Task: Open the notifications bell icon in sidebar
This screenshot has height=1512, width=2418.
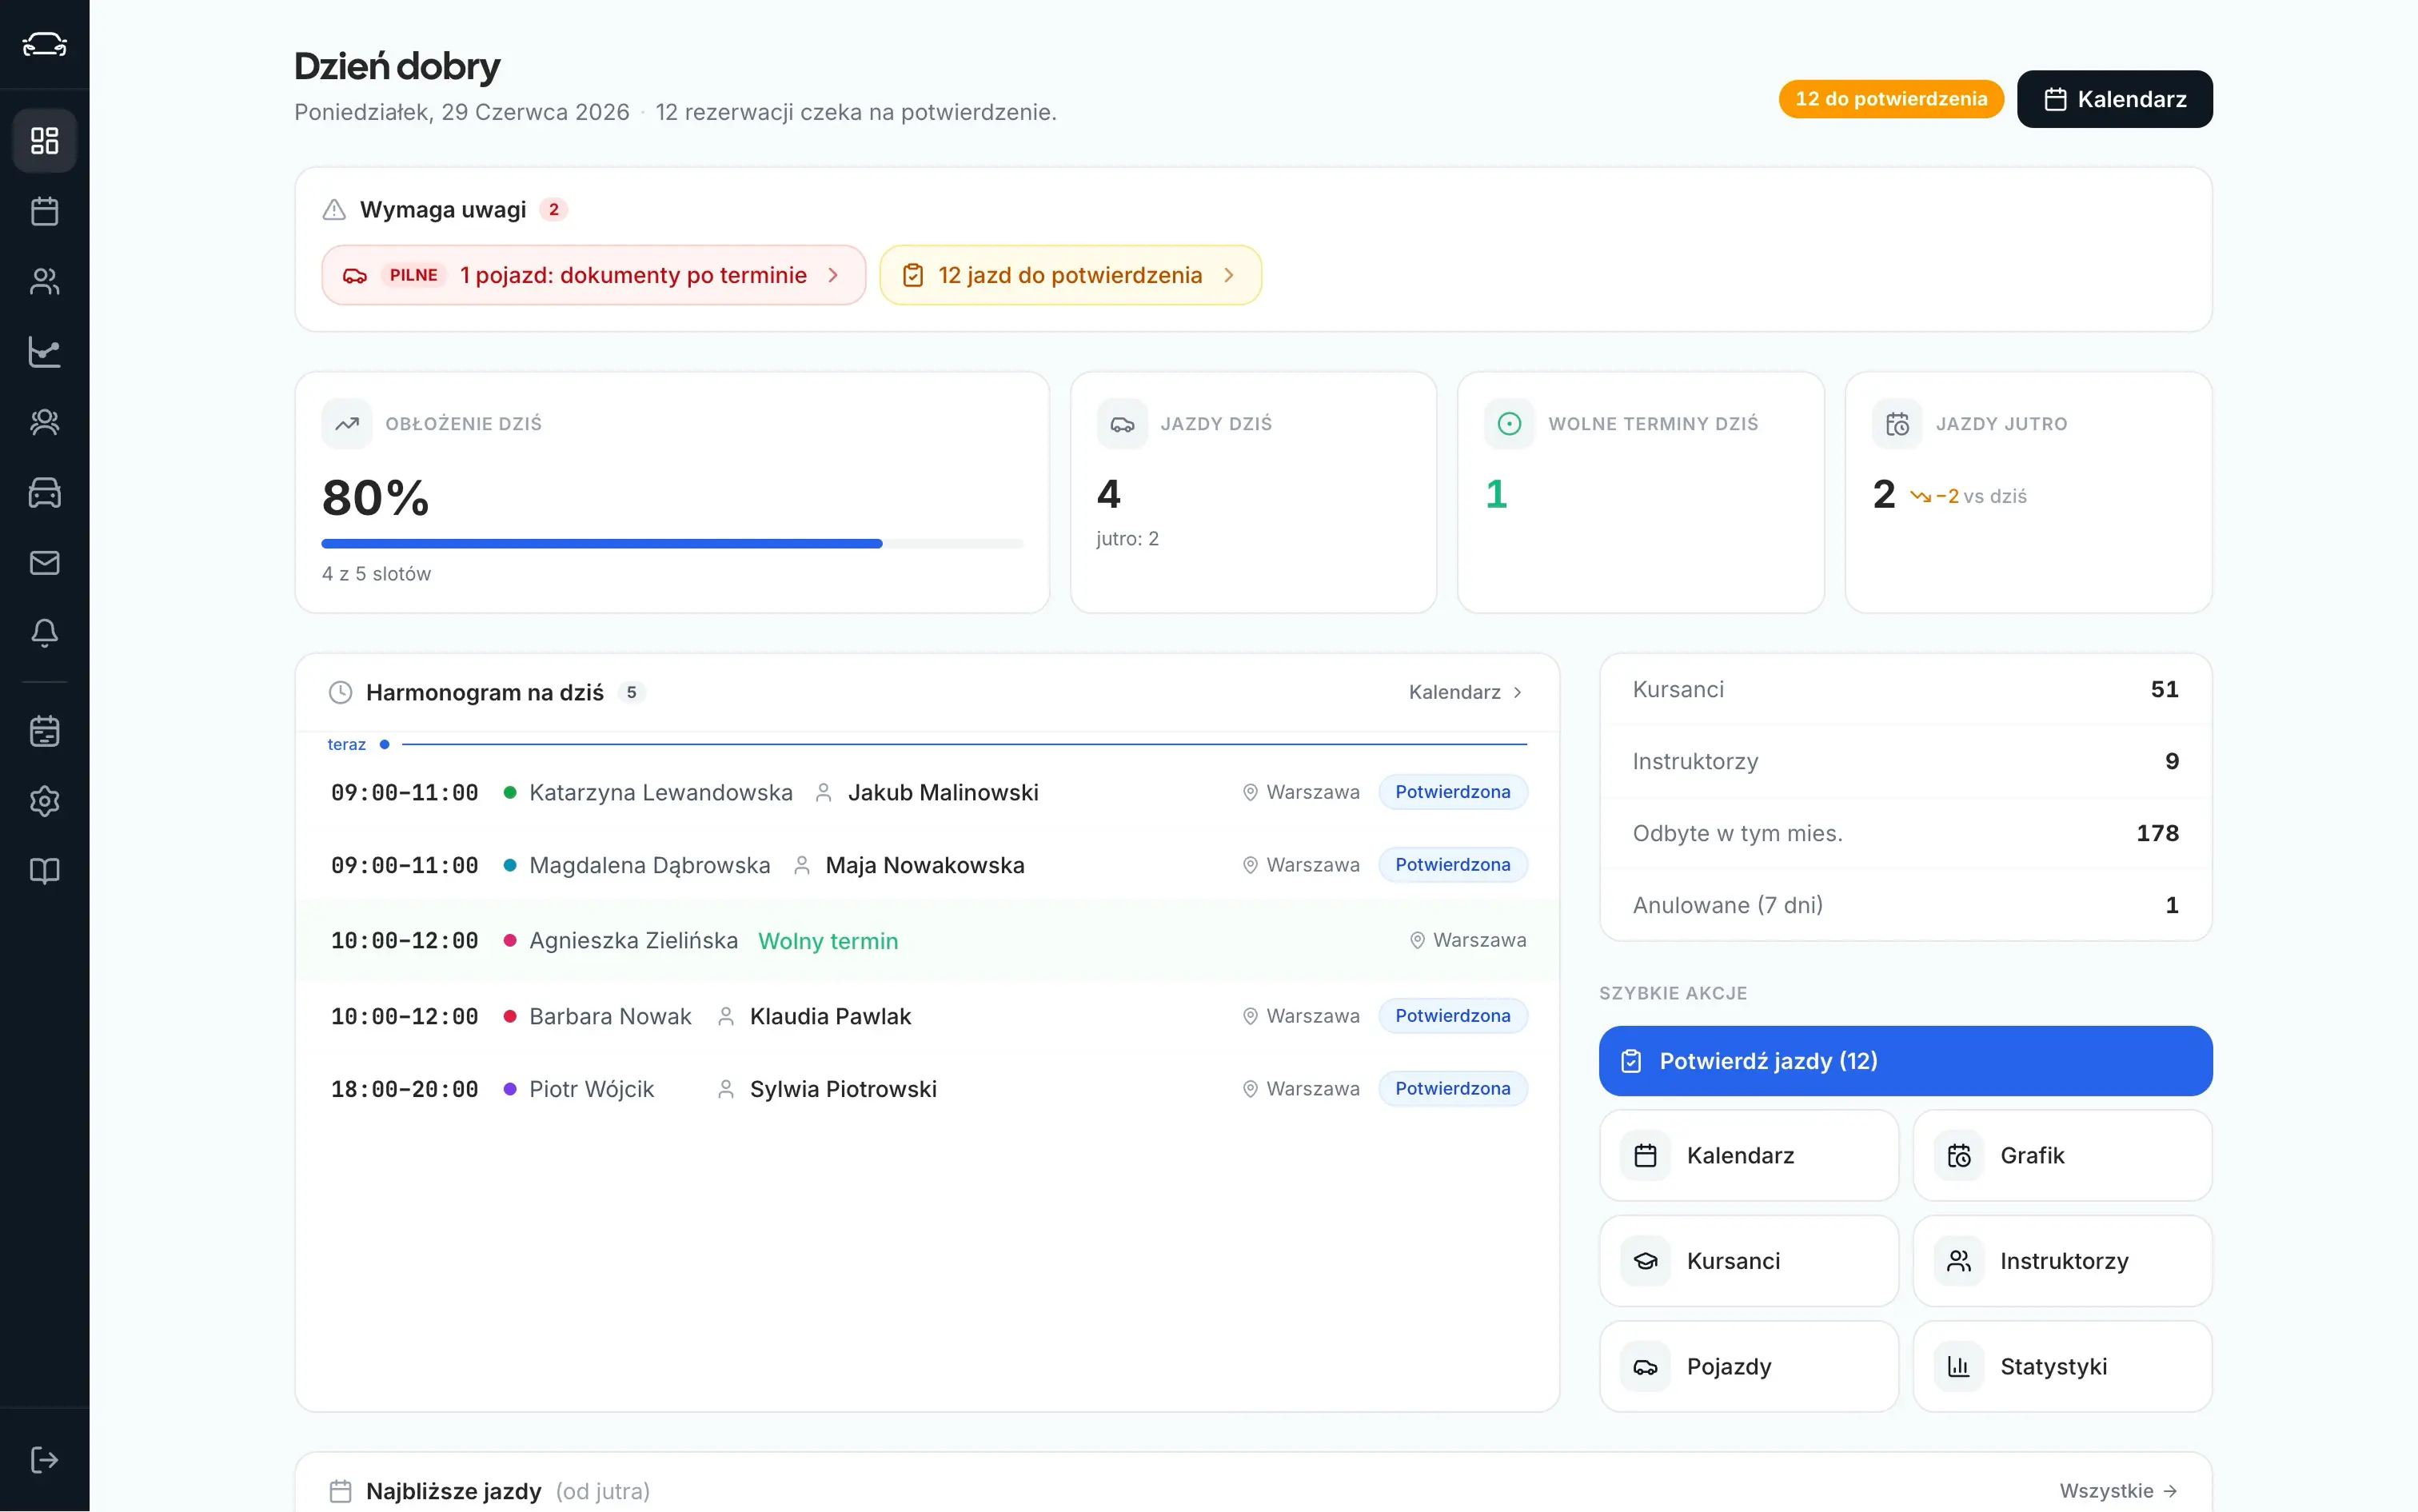Action: (44, 633)
